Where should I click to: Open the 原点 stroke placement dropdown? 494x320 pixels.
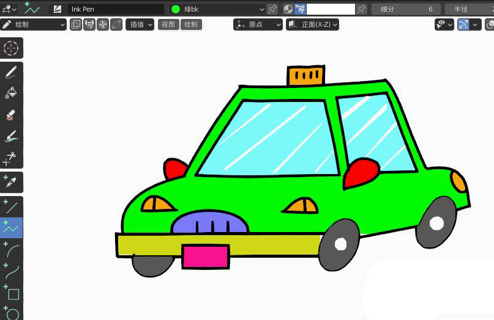258,24
